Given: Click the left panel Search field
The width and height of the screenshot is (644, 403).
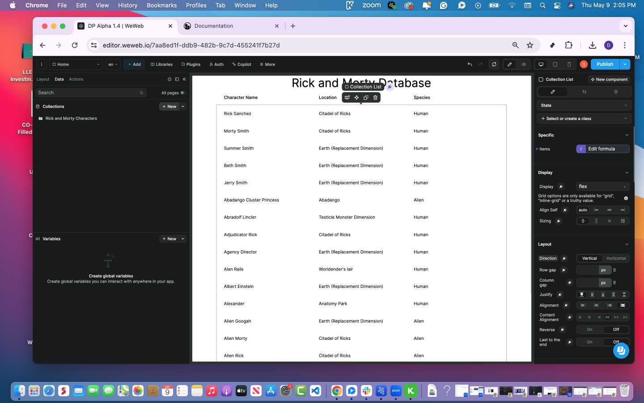Looking at the screenshot, I should [x=91, y=93].
